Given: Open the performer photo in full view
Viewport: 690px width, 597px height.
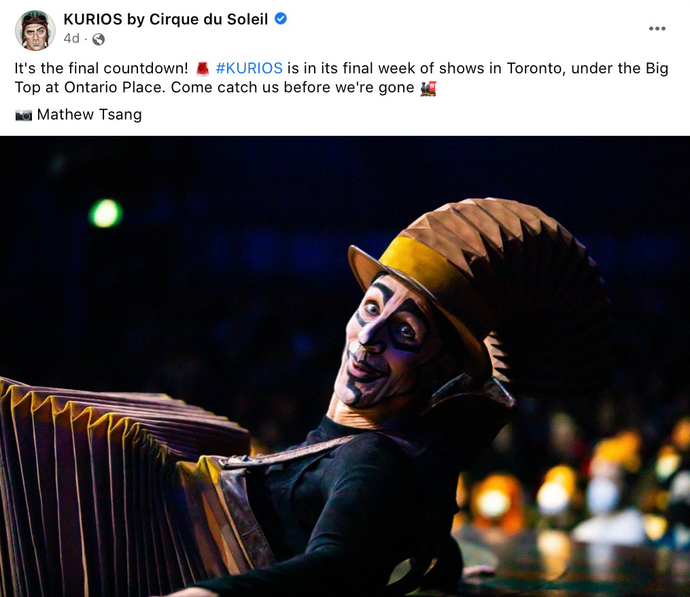Looking at the screenshot, I should click(345, 366).
